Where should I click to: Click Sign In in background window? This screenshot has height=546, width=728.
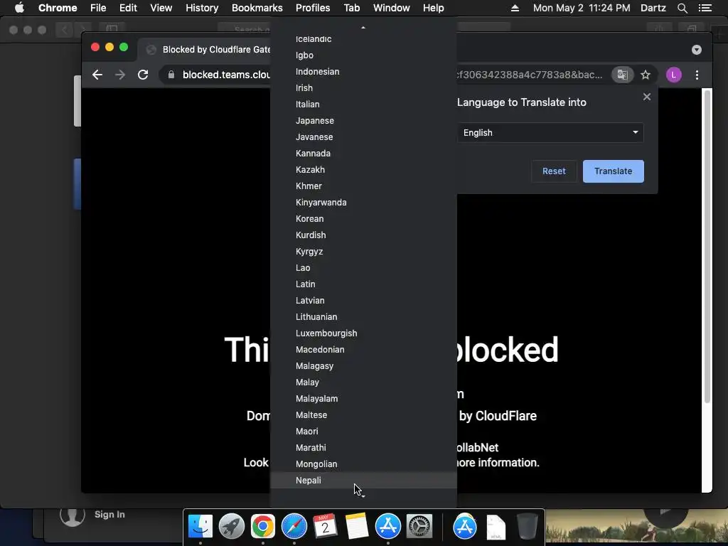coord(109,515)
